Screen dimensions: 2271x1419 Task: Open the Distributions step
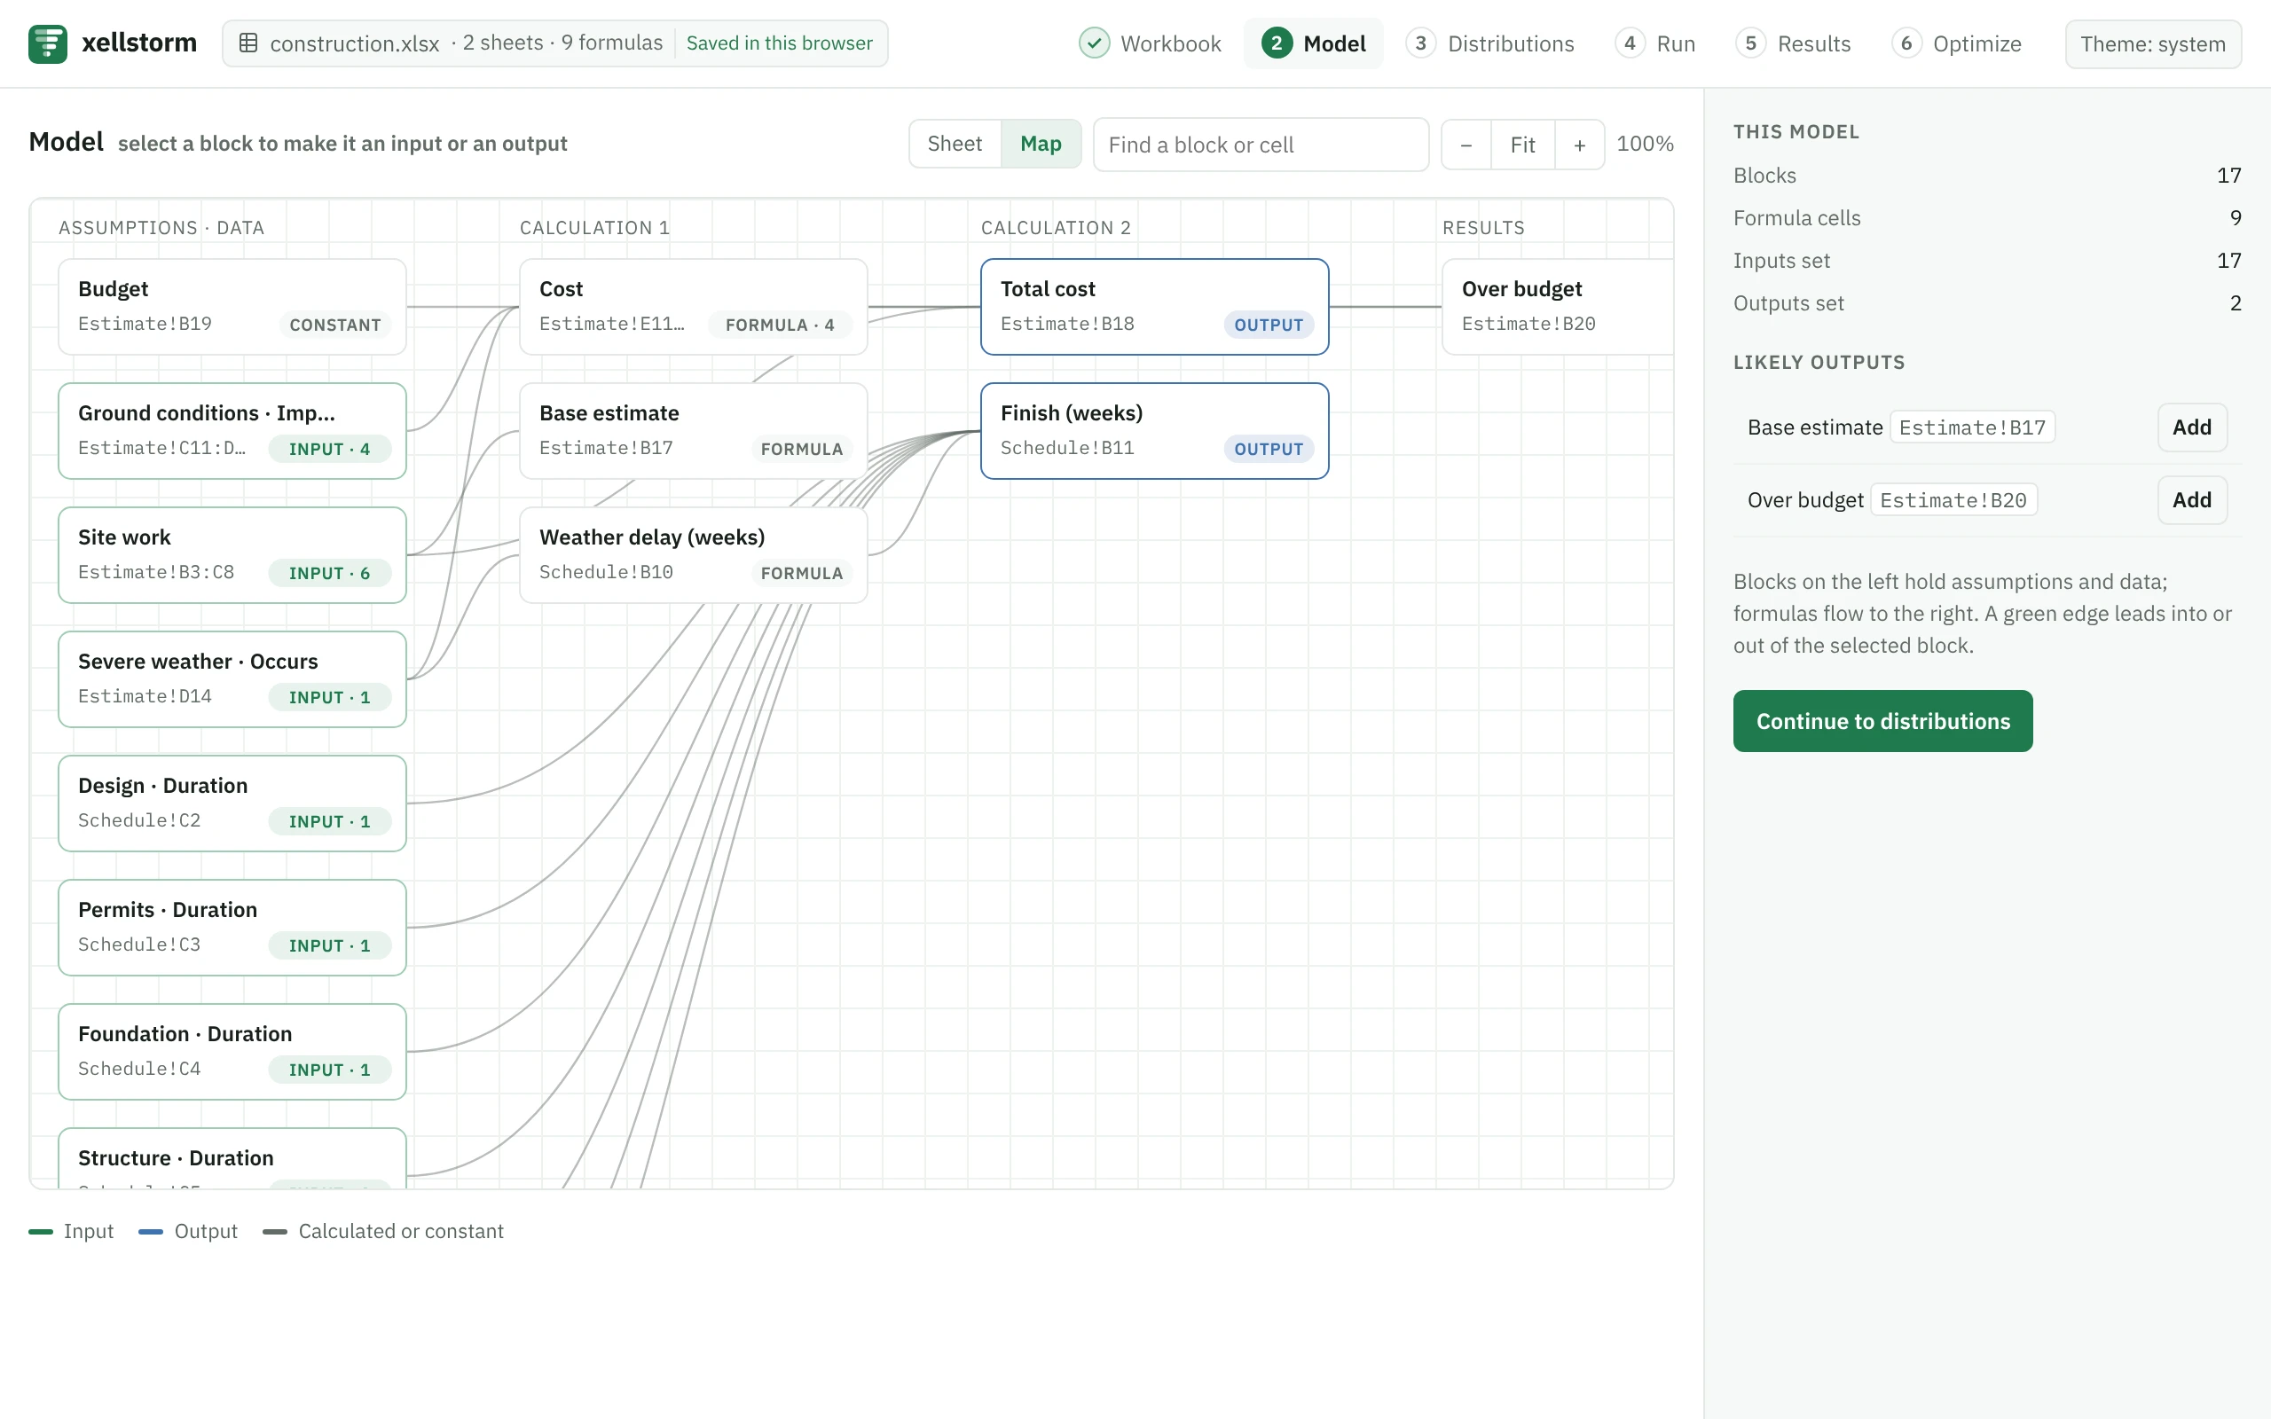pos(1489,43)
